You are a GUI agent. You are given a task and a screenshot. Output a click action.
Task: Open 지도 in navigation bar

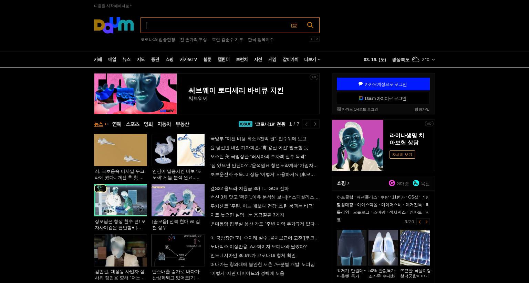point(141,59)
